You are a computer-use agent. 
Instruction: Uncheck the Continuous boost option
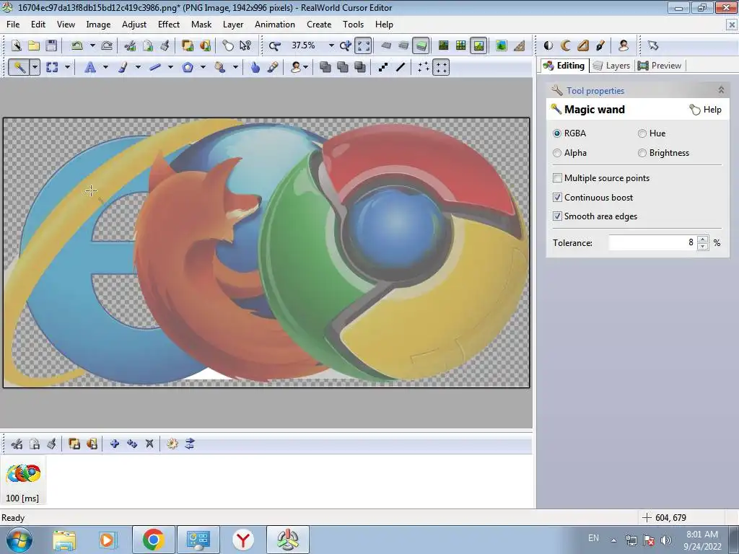click(558, 198)
